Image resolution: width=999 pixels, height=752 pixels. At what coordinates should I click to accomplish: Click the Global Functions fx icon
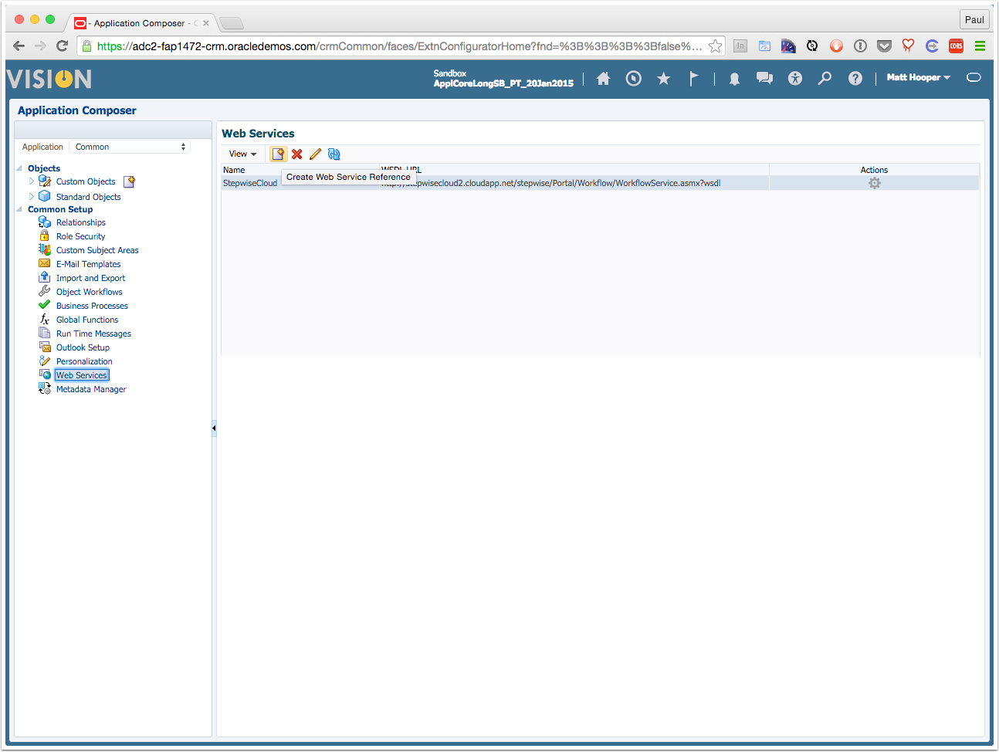tap(45, 319)
